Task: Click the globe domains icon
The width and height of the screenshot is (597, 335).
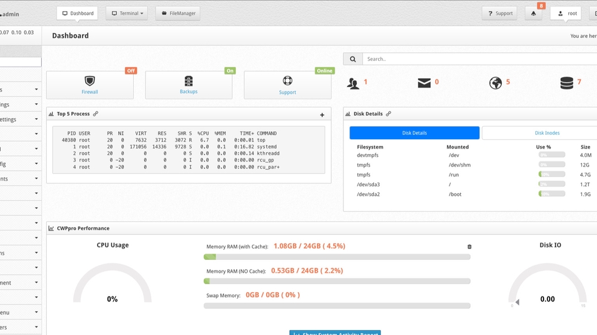Action: [x=496, y=83]
